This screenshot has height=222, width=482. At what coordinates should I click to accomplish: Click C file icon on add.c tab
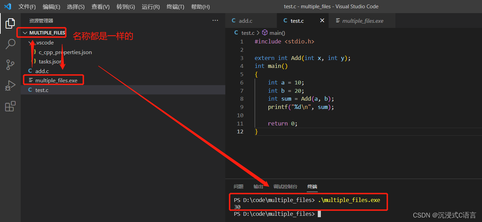(234, 21)
